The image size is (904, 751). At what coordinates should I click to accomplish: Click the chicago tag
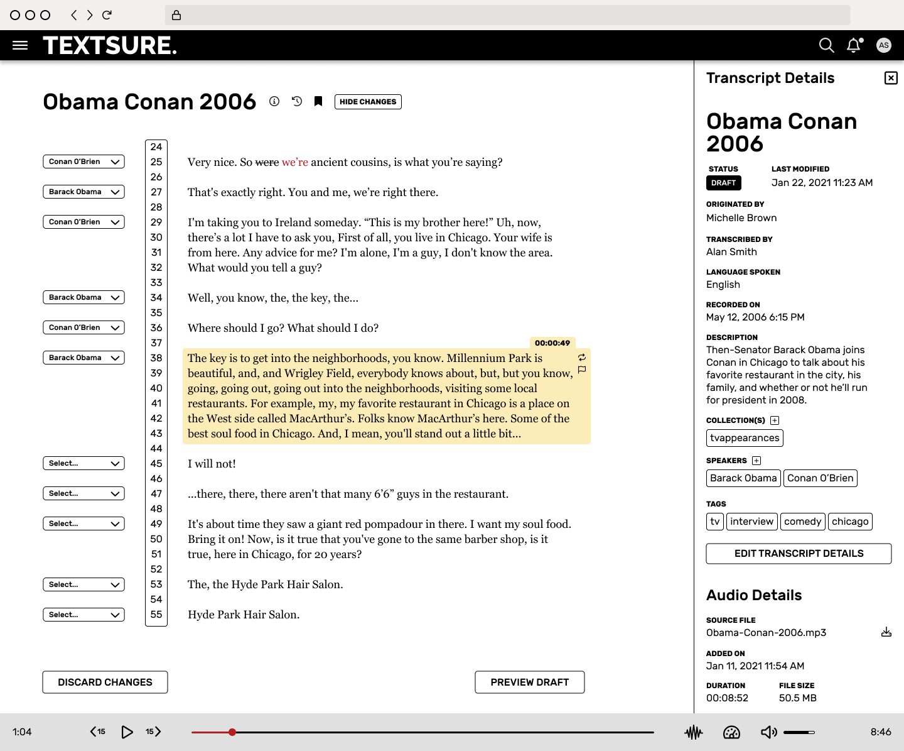pos(850,522)
